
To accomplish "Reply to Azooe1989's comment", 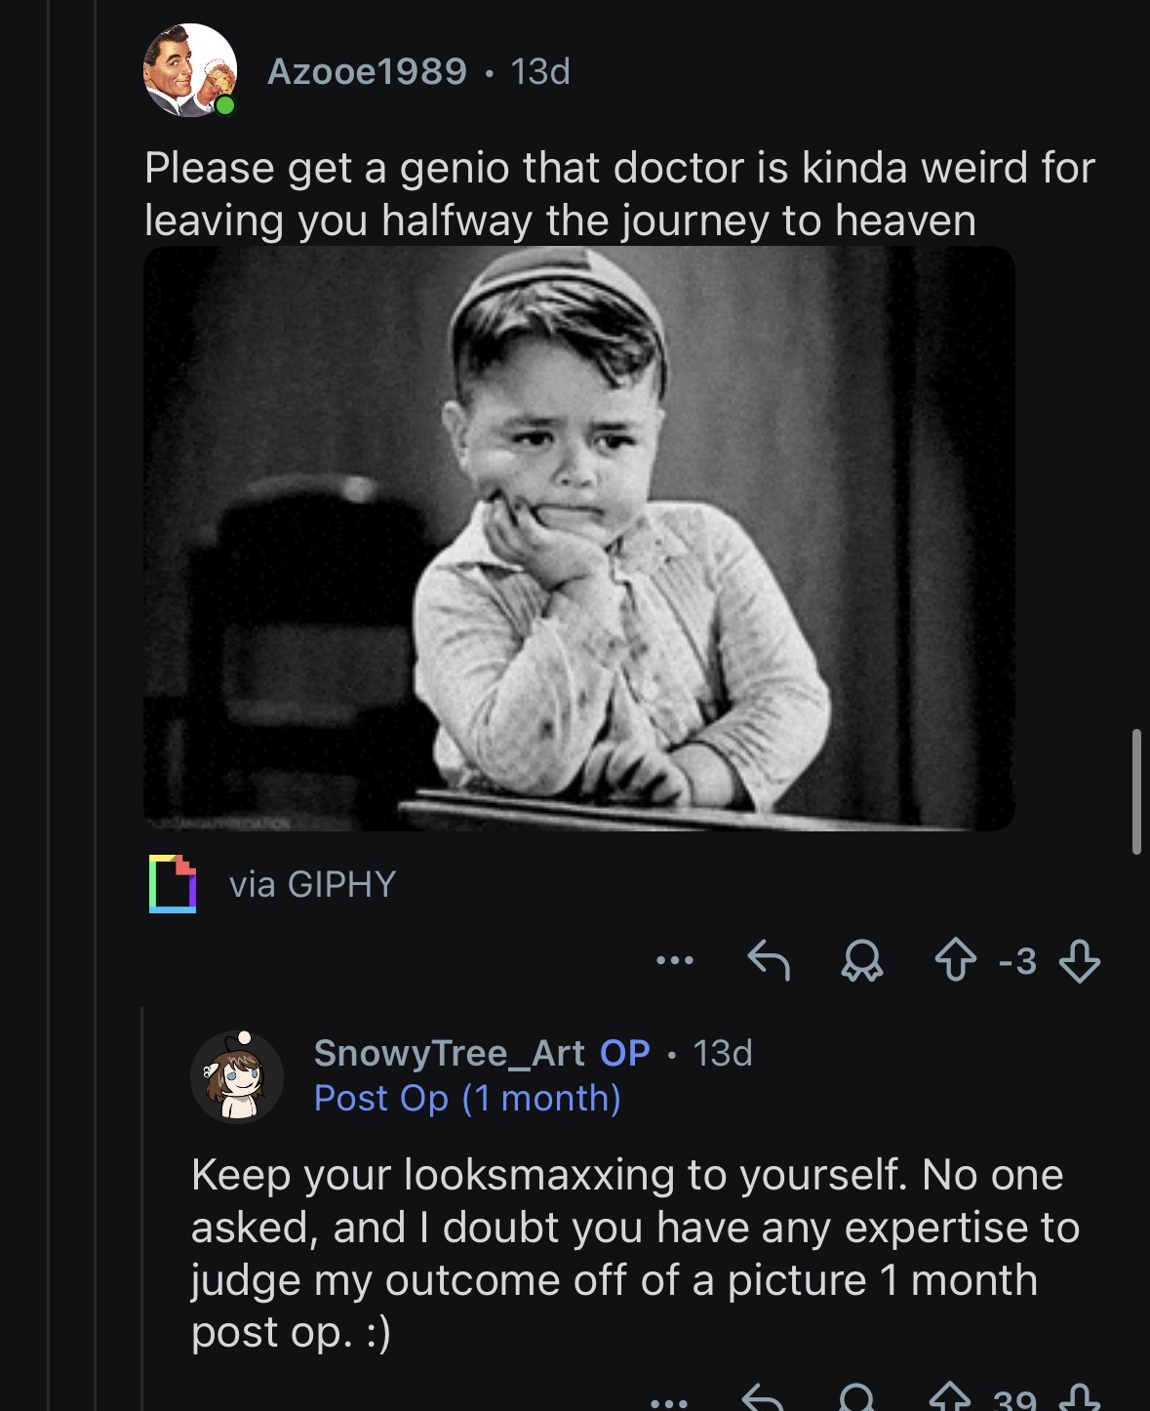I will pos(769,961).
